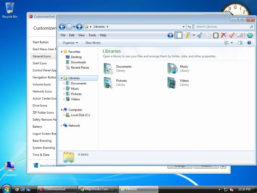Viewport: 257px width, 193px height.
Task: Open Classic Shell settings shell icon
Action: (250, 35)
